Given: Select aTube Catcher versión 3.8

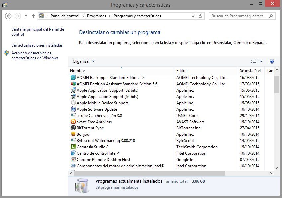Looking at the screenshot, I should pyautogui.click(x=99, y=116).
